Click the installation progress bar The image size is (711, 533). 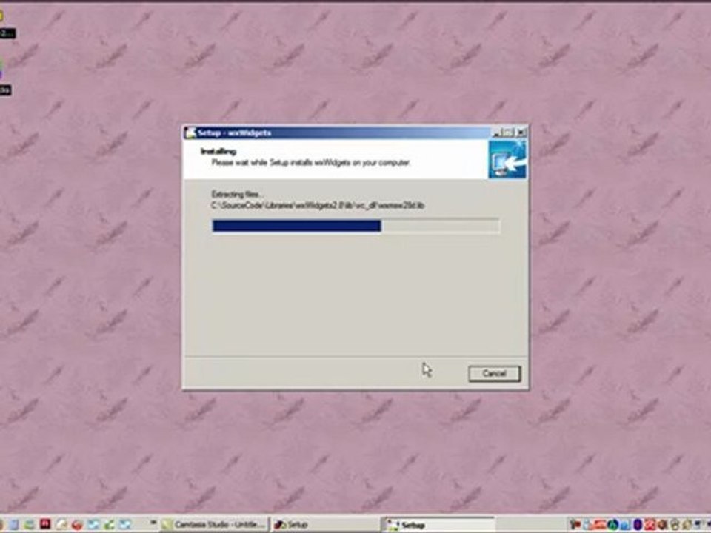pos(356,226)
